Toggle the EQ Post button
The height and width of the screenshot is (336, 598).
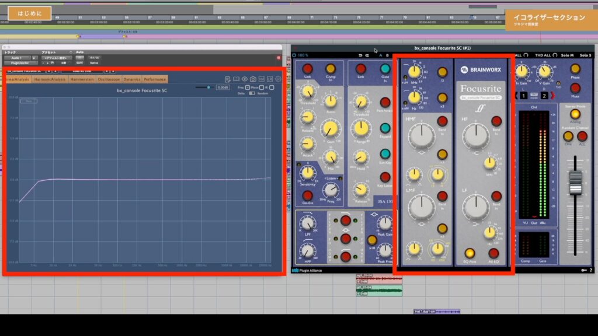[x=470, y=253]
